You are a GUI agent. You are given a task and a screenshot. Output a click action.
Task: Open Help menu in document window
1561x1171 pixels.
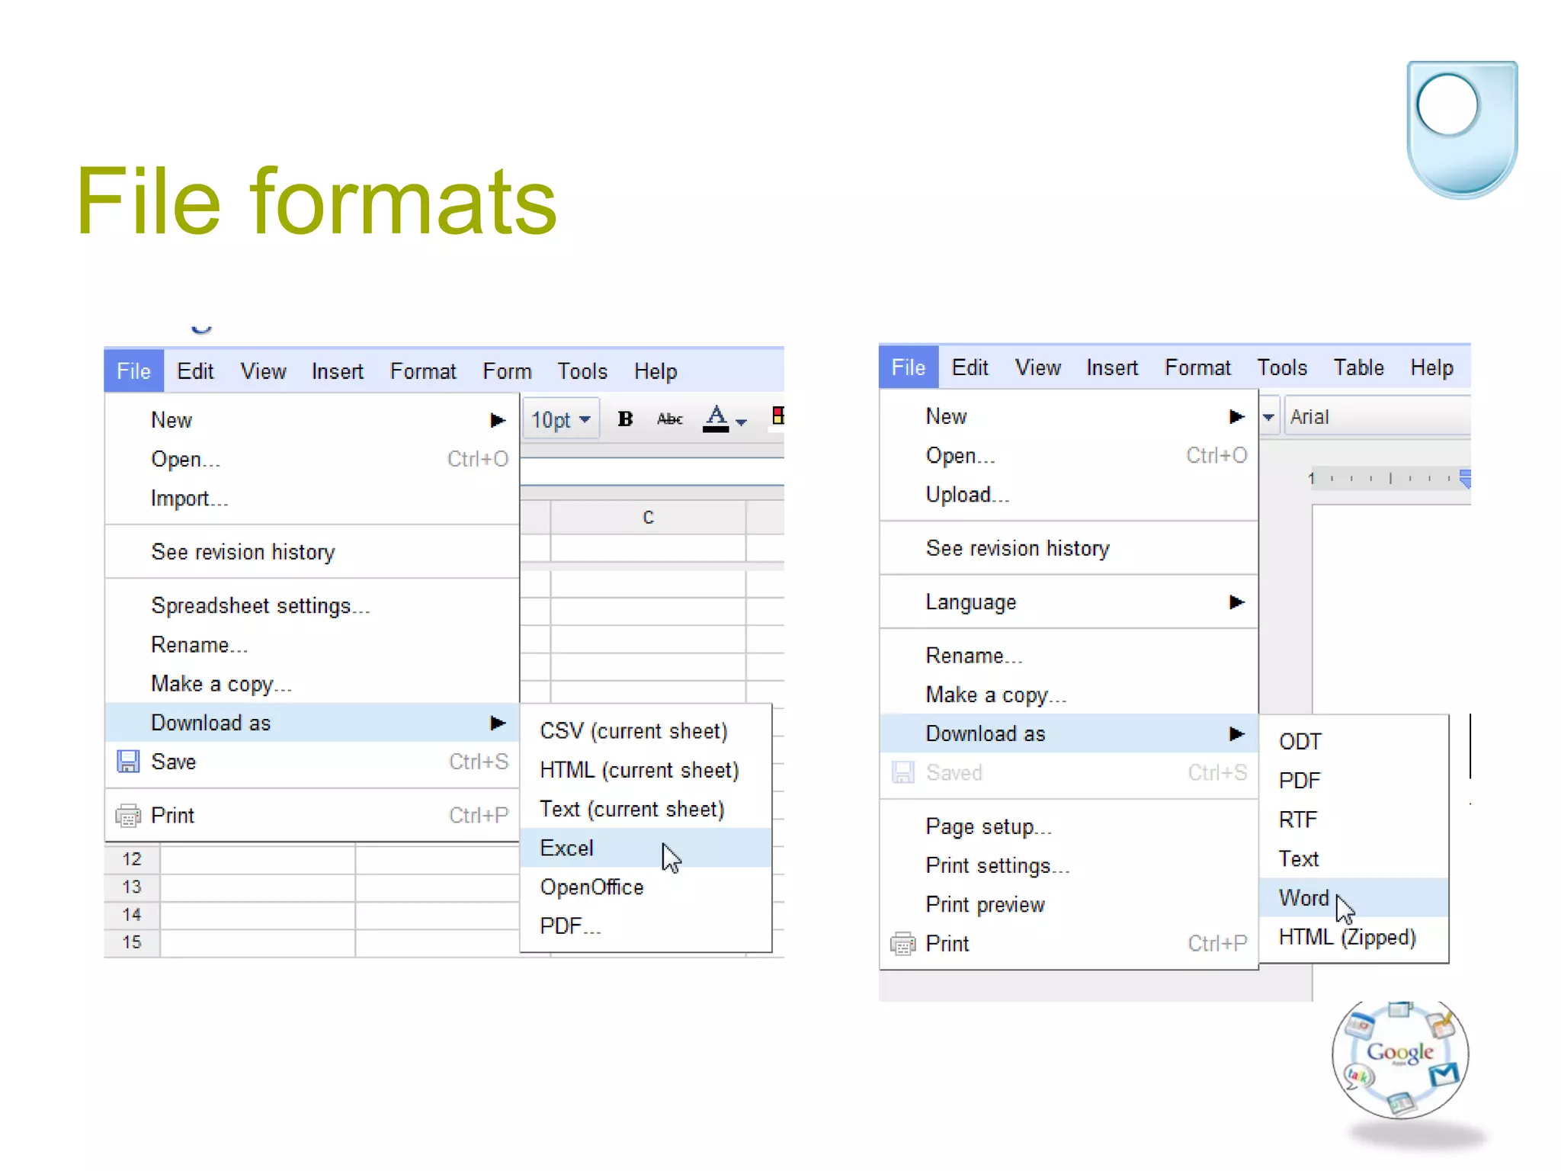point(1431,367)
